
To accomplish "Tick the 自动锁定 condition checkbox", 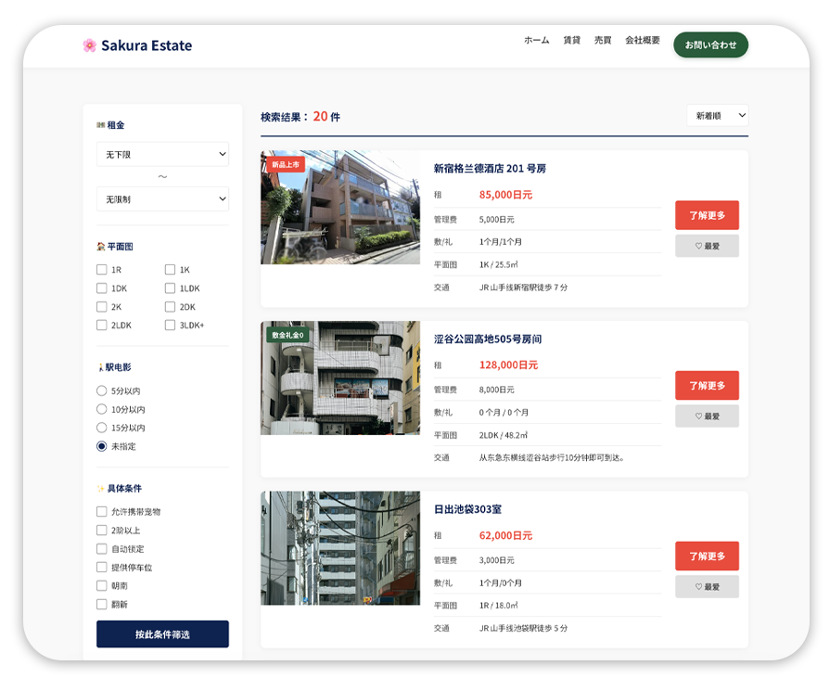I will [x=102, y=549].
